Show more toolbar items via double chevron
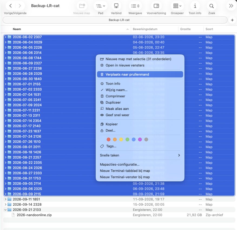 point(231,6)
